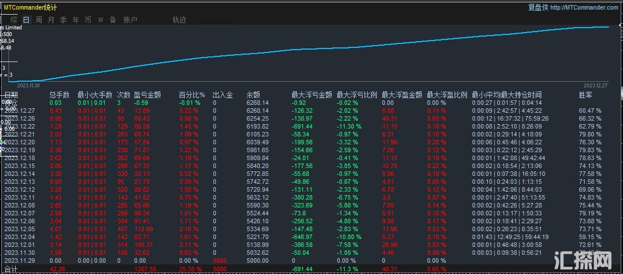The image size is (623, 274).
Task: Select the 日 daily statistics tab
Action: [x=26, y=20]
